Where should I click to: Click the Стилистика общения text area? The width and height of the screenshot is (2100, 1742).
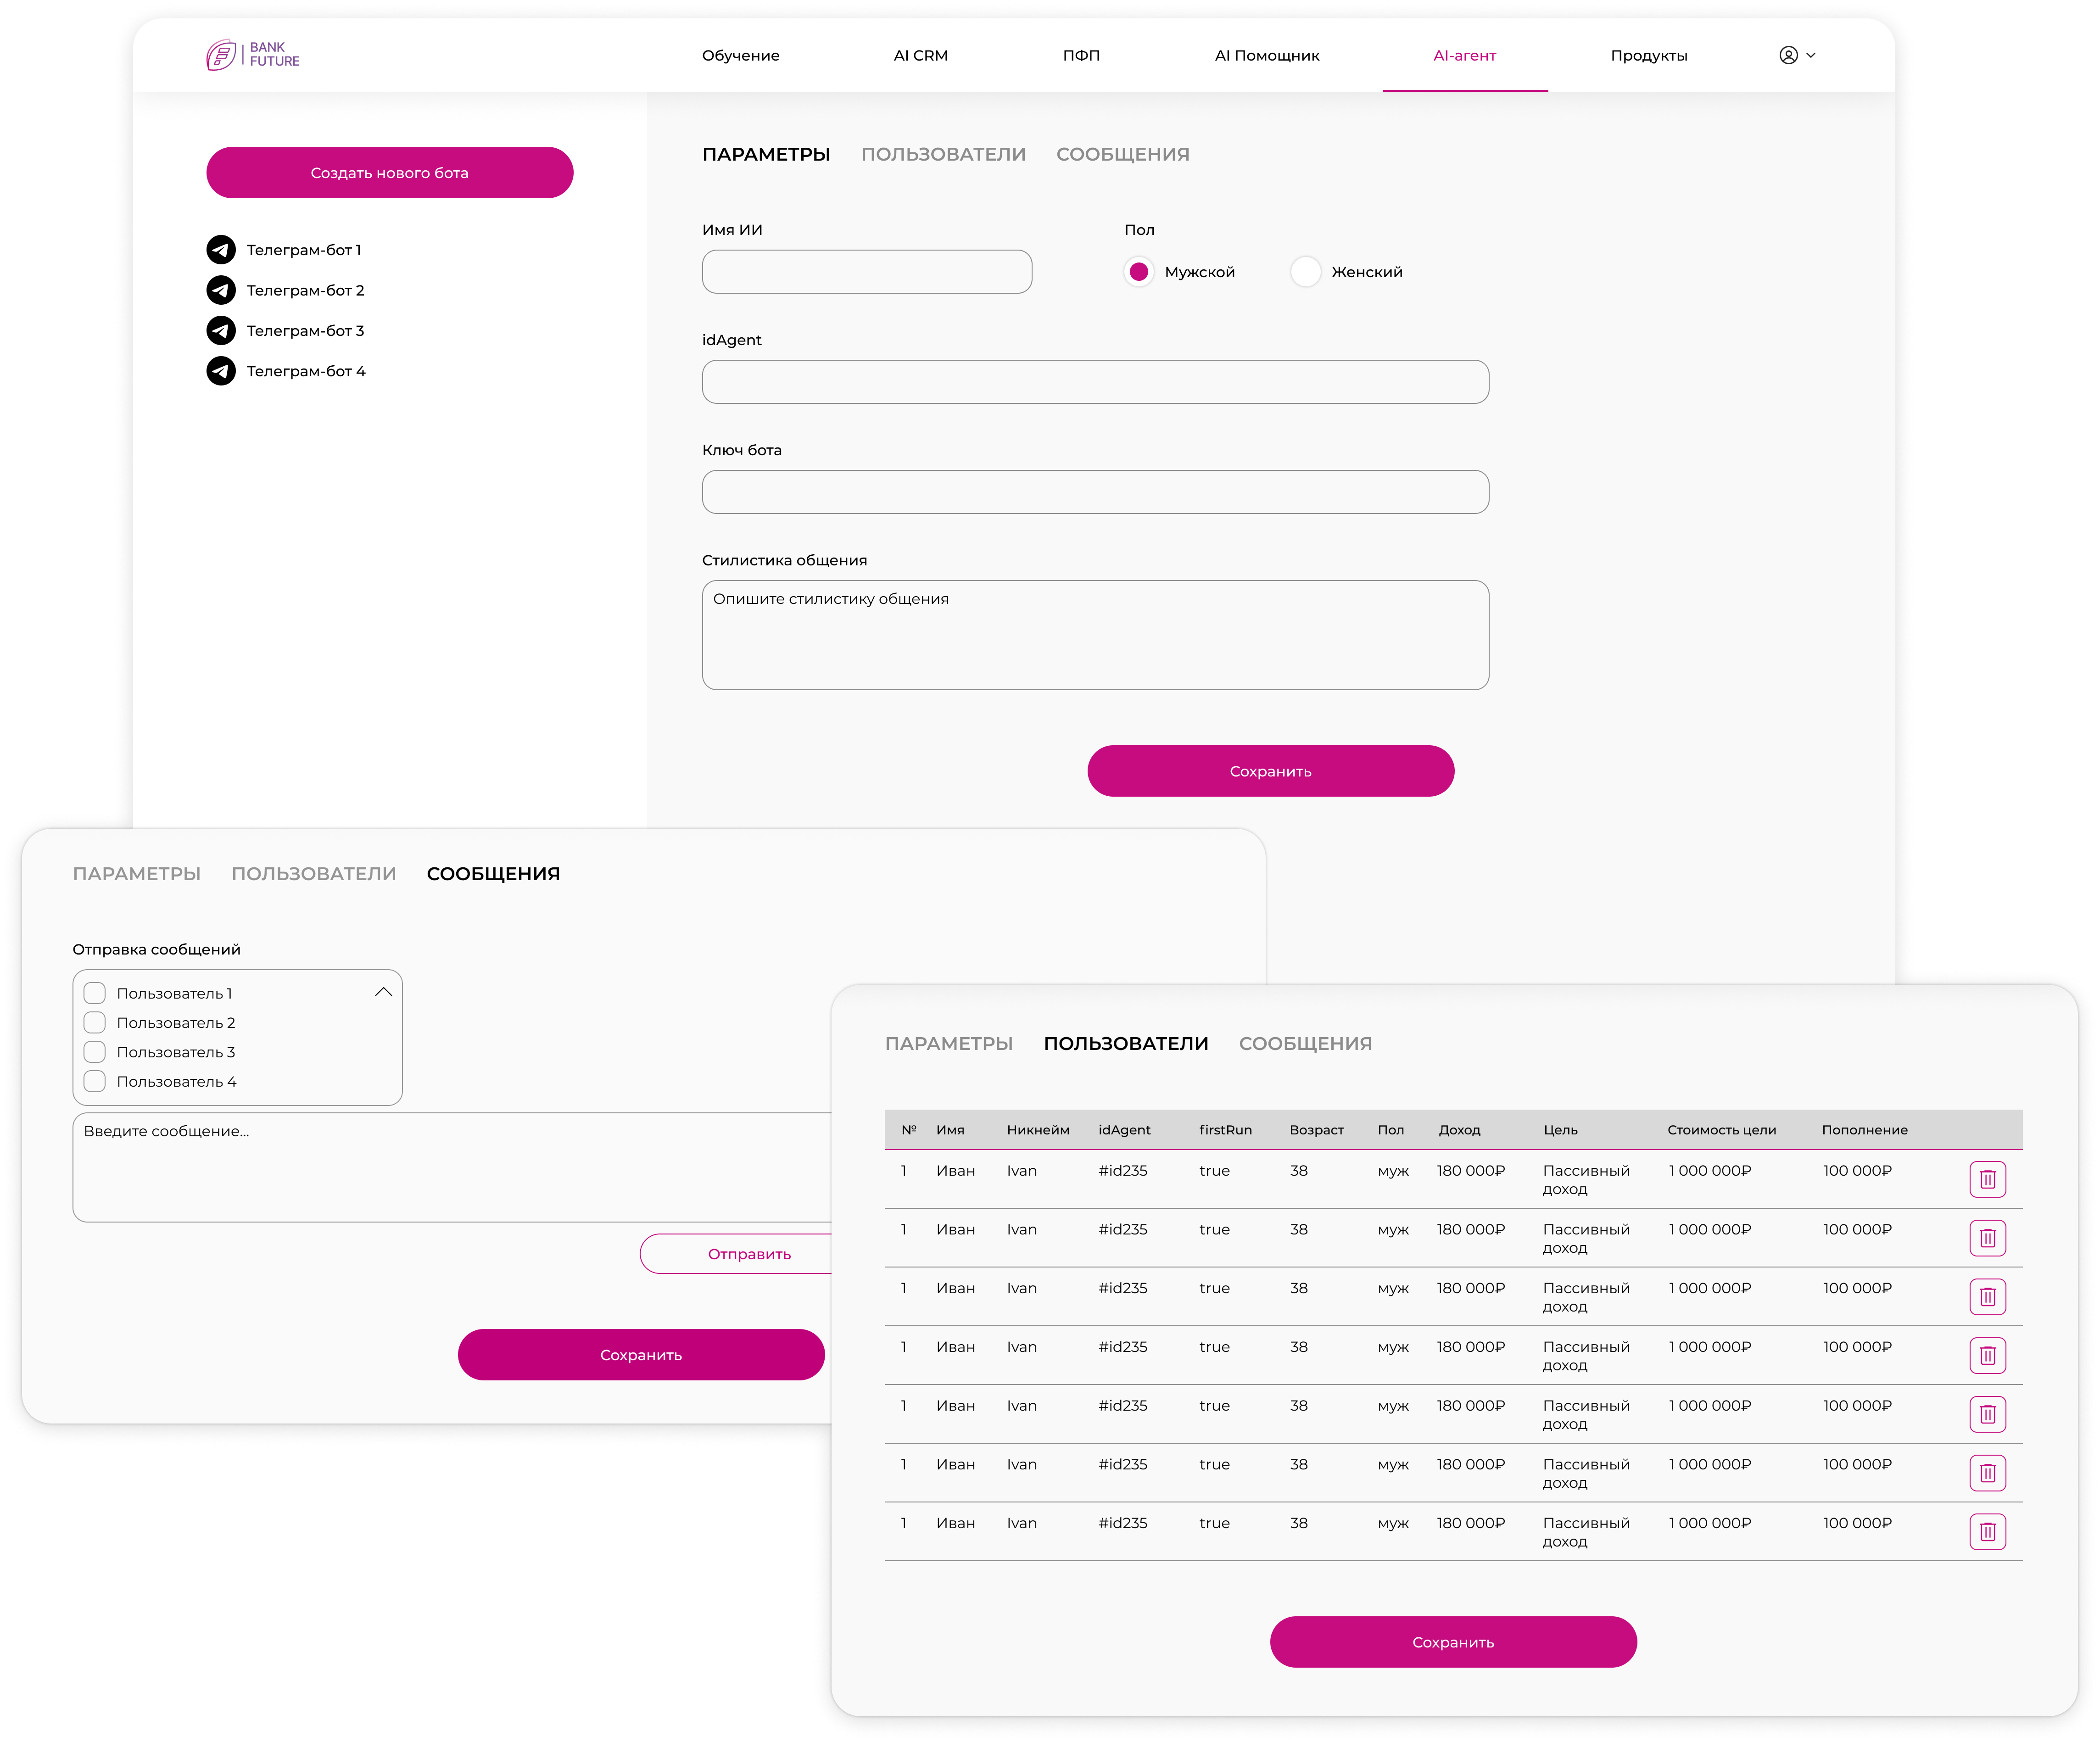tap(1095, 635)
